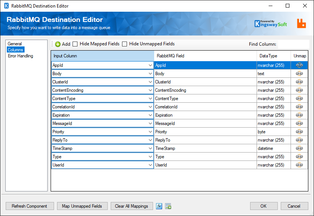
Task: Unmap the AppId field mapping
Action: coord(299,65)
